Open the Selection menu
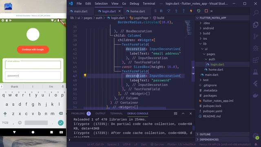This screenshot has height=147, width=261. pos(101,4)
